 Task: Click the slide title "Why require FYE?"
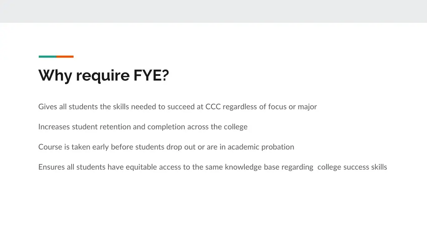[x=104, y=75]
